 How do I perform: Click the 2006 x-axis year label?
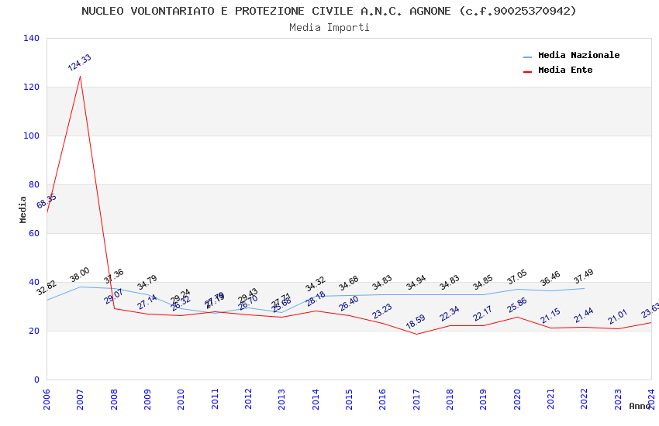tap(47, 399)
